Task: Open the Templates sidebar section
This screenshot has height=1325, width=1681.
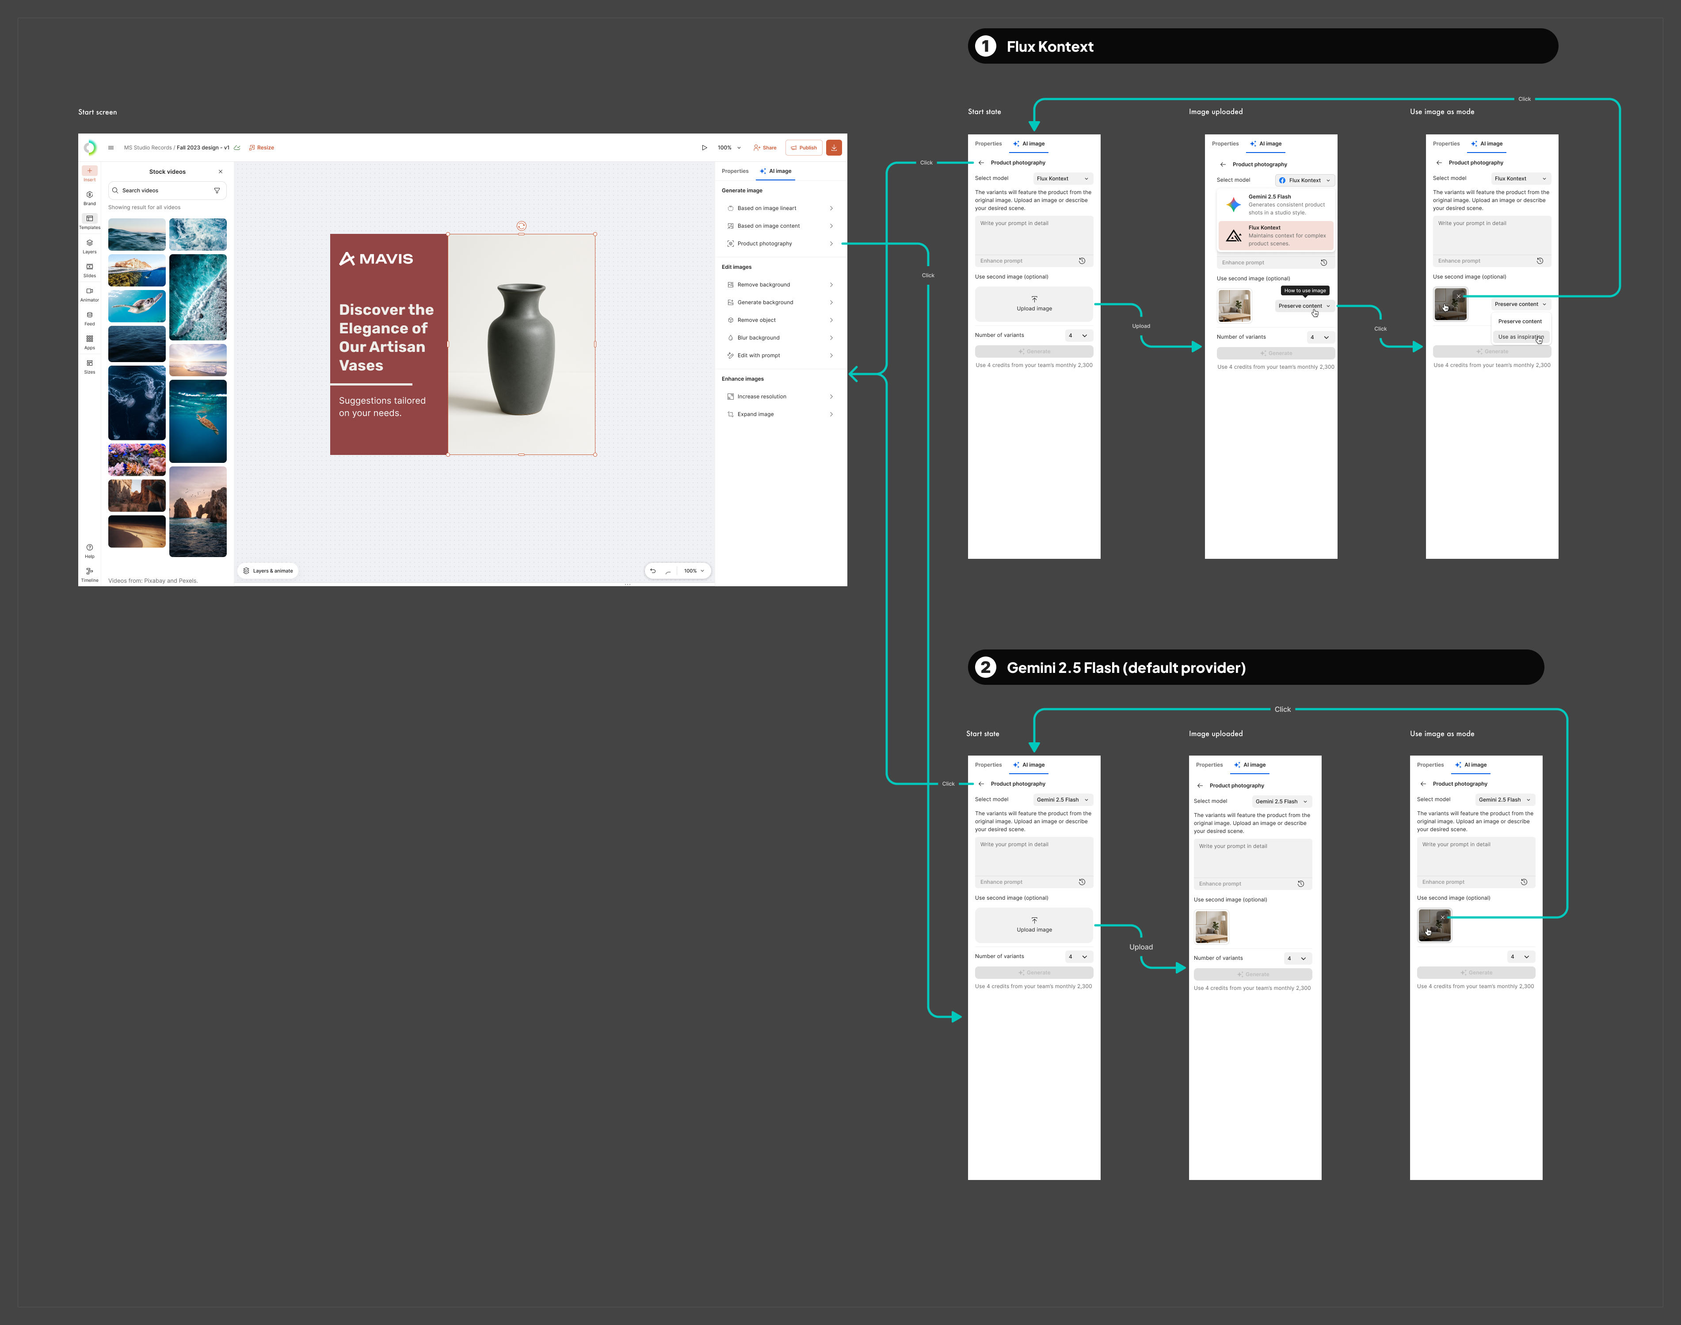Action: [90, 222]
